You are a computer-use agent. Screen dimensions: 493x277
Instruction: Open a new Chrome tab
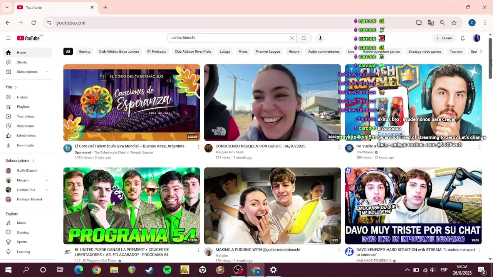[105, 7]
